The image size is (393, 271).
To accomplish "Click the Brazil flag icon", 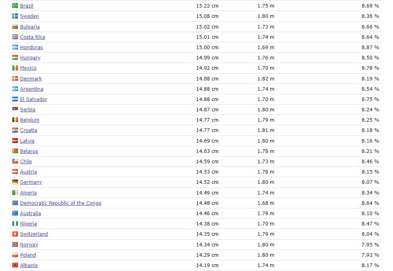I will click(15, 6).
